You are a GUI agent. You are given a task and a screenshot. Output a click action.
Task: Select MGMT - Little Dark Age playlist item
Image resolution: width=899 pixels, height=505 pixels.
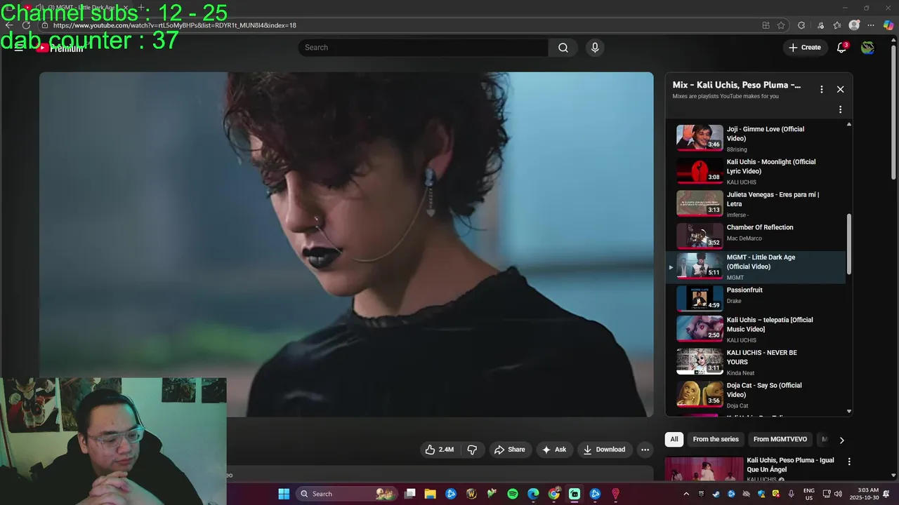tap(757, 267)
